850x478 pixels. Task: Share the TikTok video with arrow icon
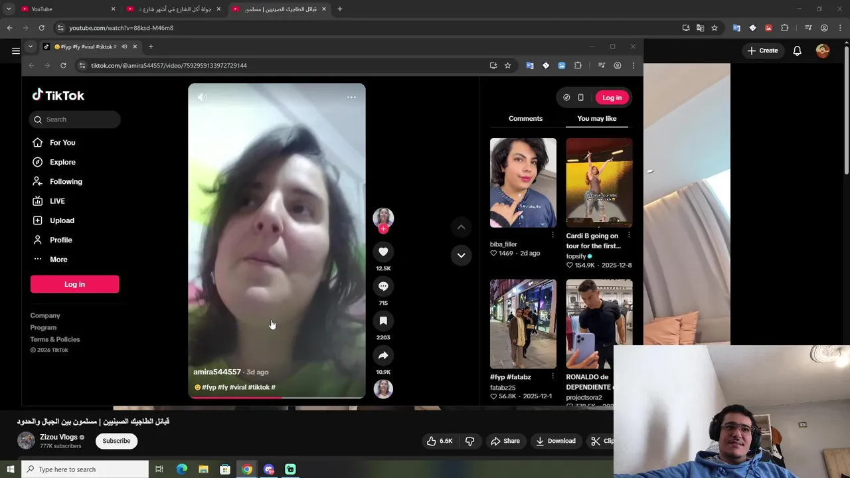click(x=383, y=356)
